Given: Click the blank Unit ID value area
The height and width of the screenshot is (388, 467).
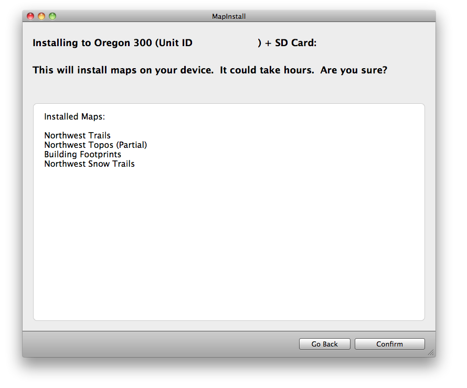Looking at the screenshot, I should (225, 43).
